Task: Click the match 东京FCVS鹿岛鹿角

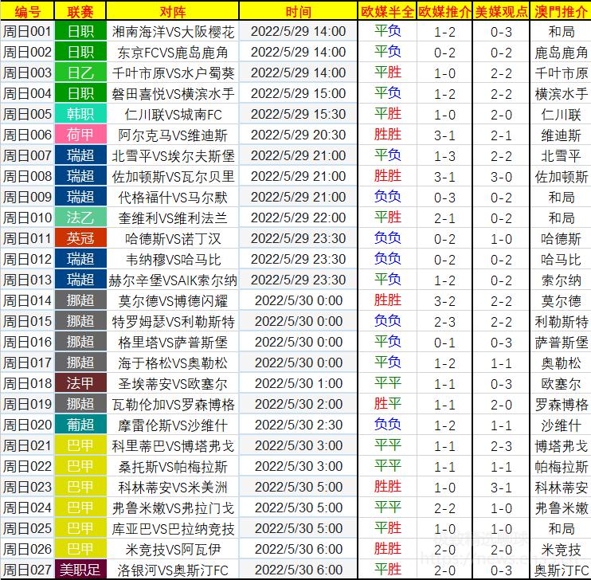Action: [x=173, y=53]
